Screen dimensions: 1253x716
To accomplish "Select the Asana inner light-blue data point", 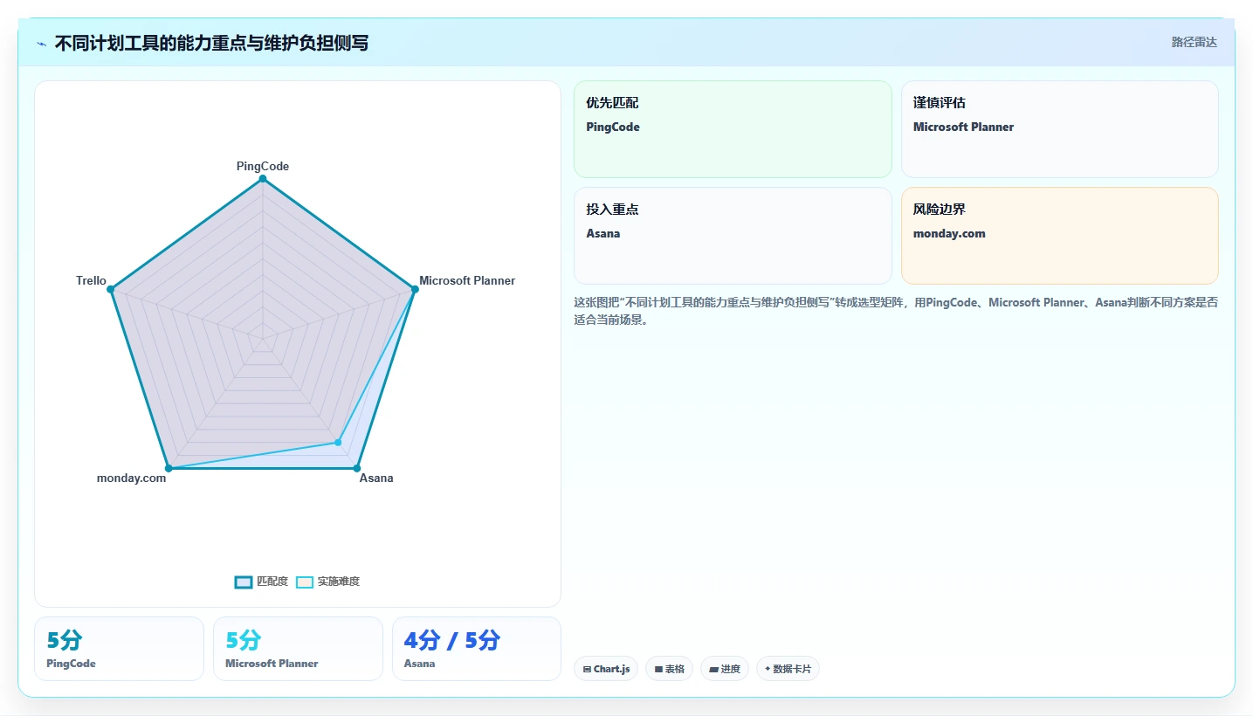I will click(338, 443).
